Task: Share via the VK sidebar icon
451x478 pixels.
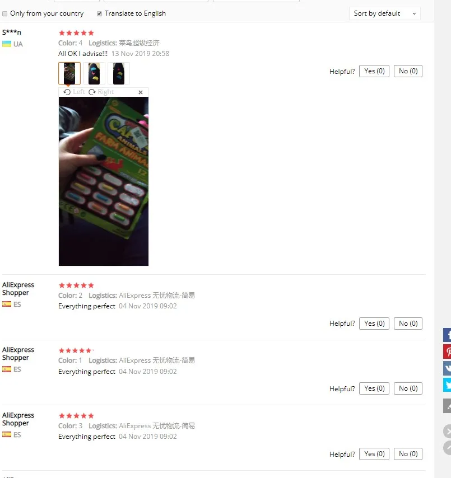Action: (447, 368)
